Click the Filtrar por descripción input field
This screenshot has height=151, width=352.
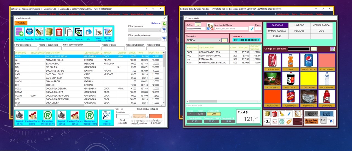[x=81, y=48]
